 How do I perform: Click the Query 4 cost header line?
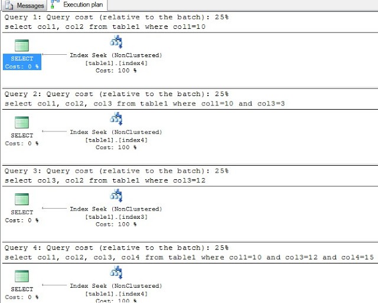(x=116, y=248)
